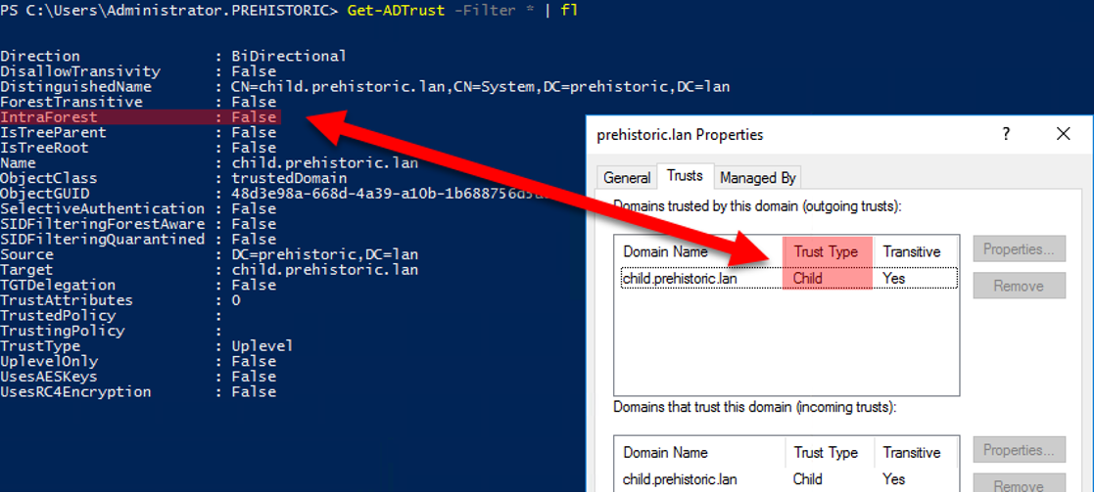This screenshot has height=493, width=1095.
Task: Select child.prehistoric.lan in incoming trusts list
Action: 679,479
